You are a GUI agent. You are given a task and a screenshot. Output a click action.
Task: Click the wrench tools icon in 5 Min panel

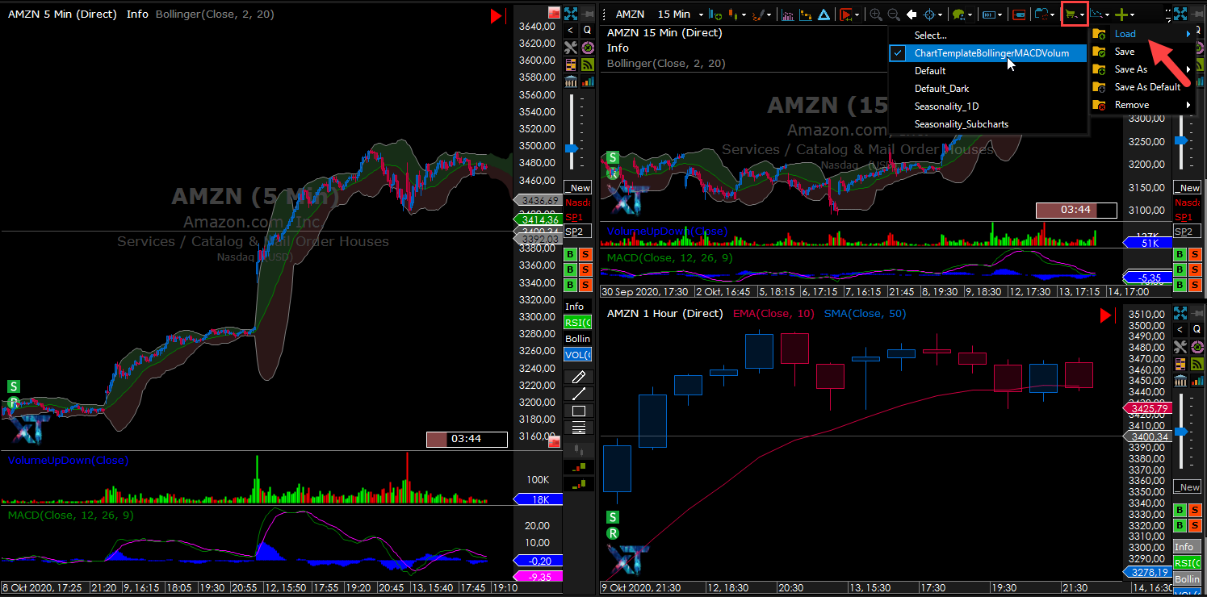571,48
